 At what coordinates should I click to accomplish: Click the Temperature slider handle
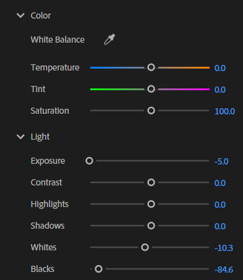pyautogui.click(x=151, y=67)
